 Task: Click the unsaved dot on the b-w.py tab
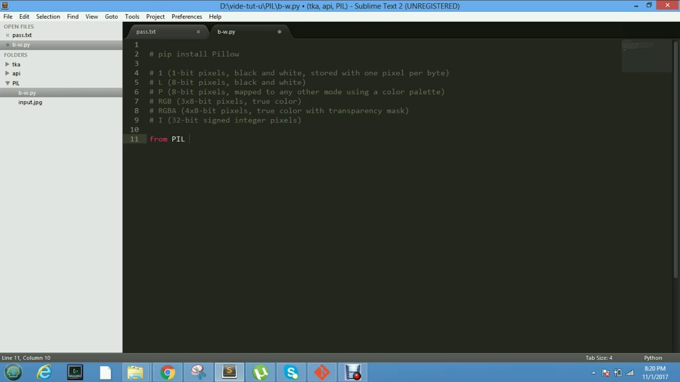click(279, 32)
